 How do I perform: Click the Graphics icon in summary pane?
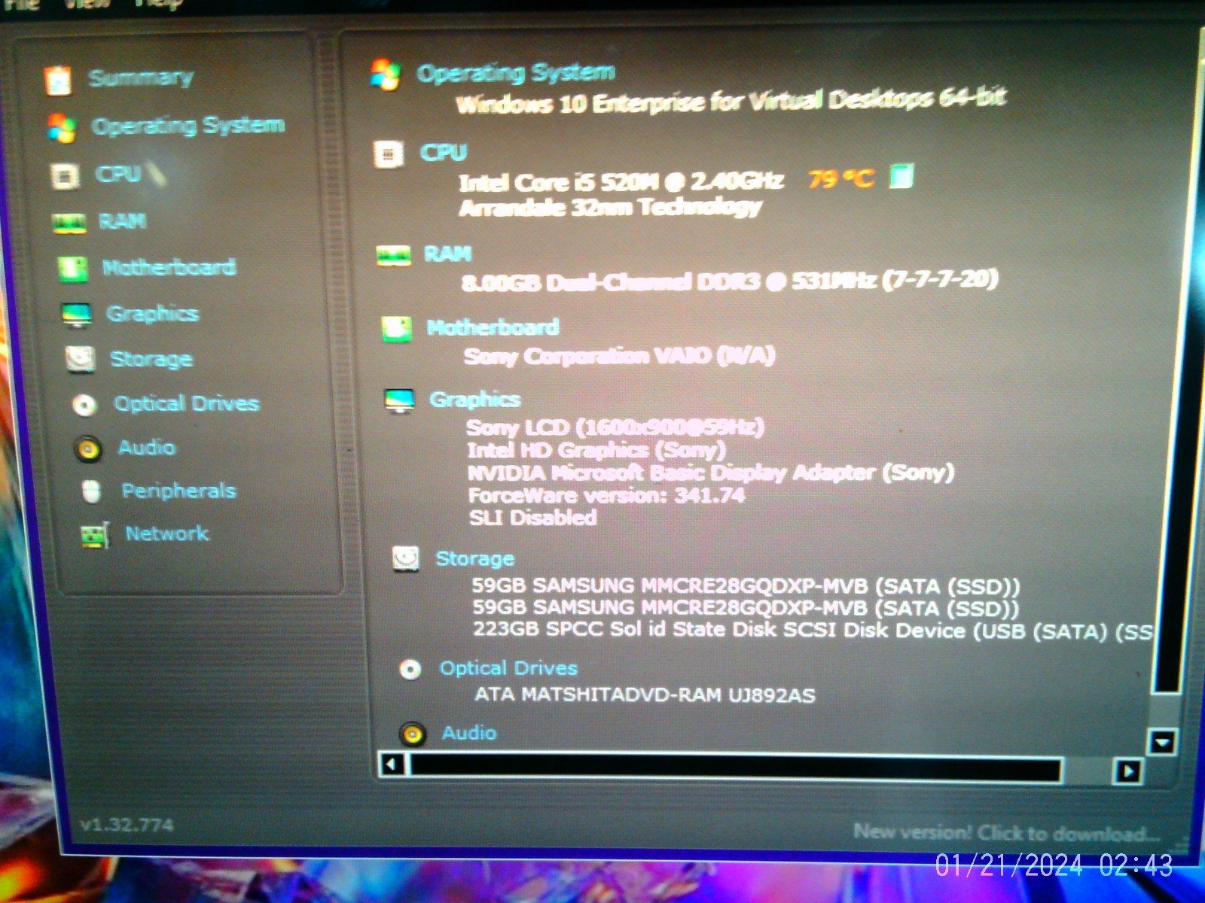tap(399, 400)
